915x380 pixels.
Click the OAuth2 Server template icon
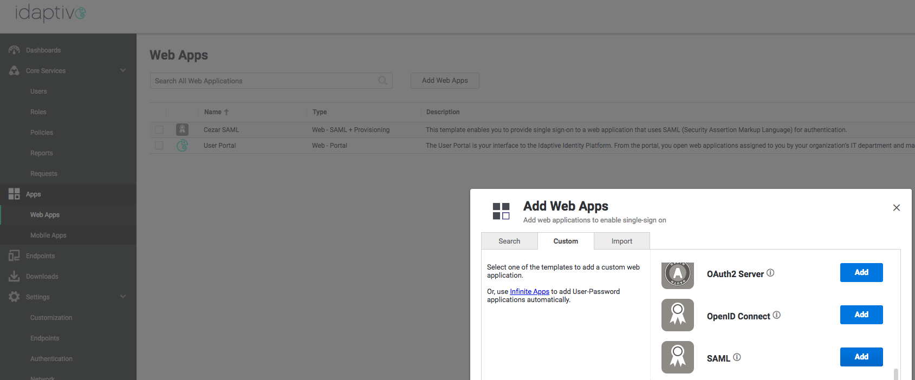[678, 275]
